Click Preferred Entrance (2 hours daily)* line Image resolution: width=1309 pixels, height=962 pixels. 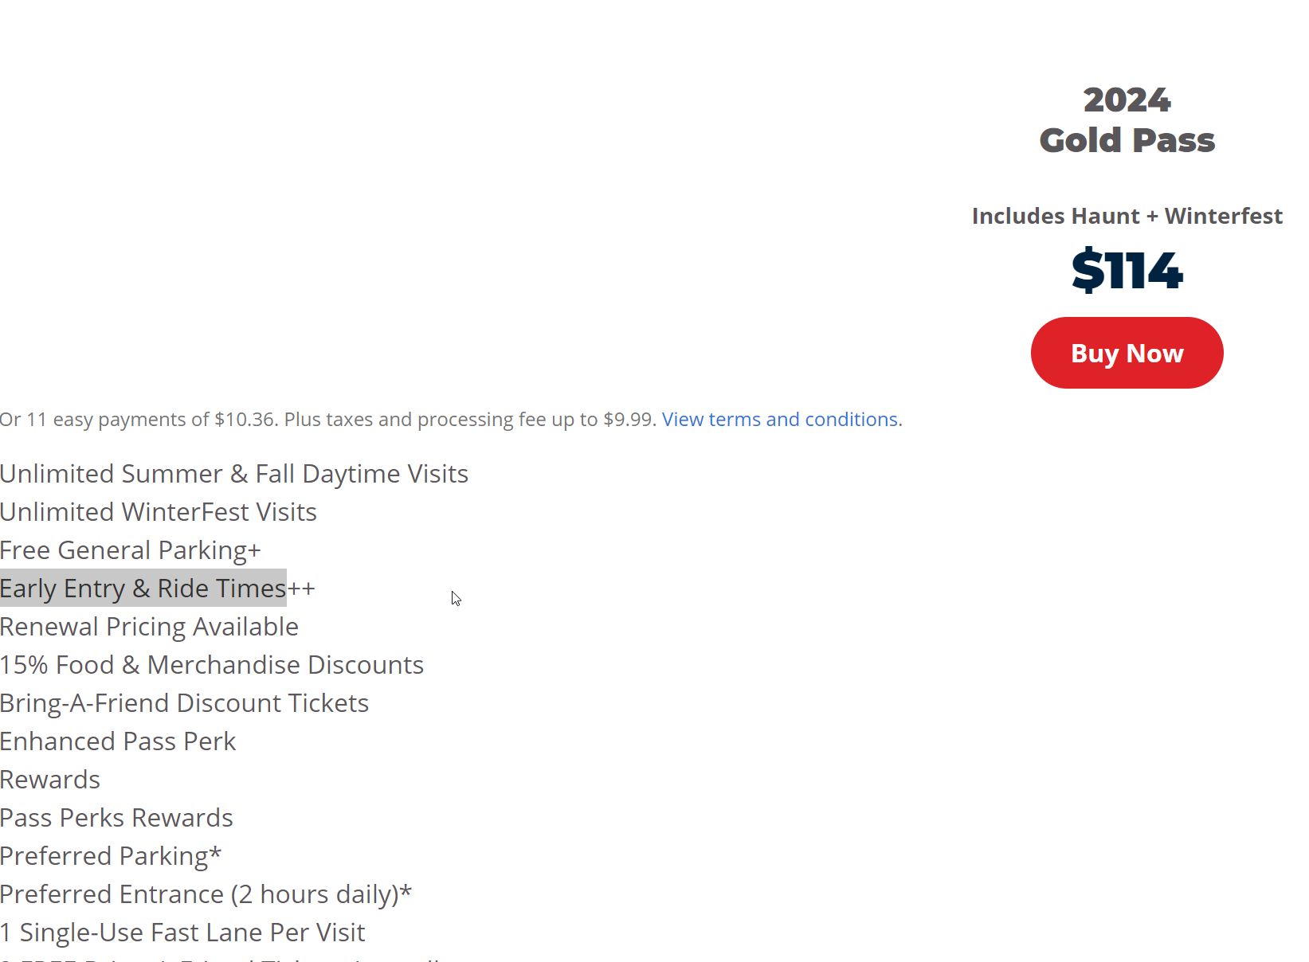pyautogui.click(x=206, y=894)
